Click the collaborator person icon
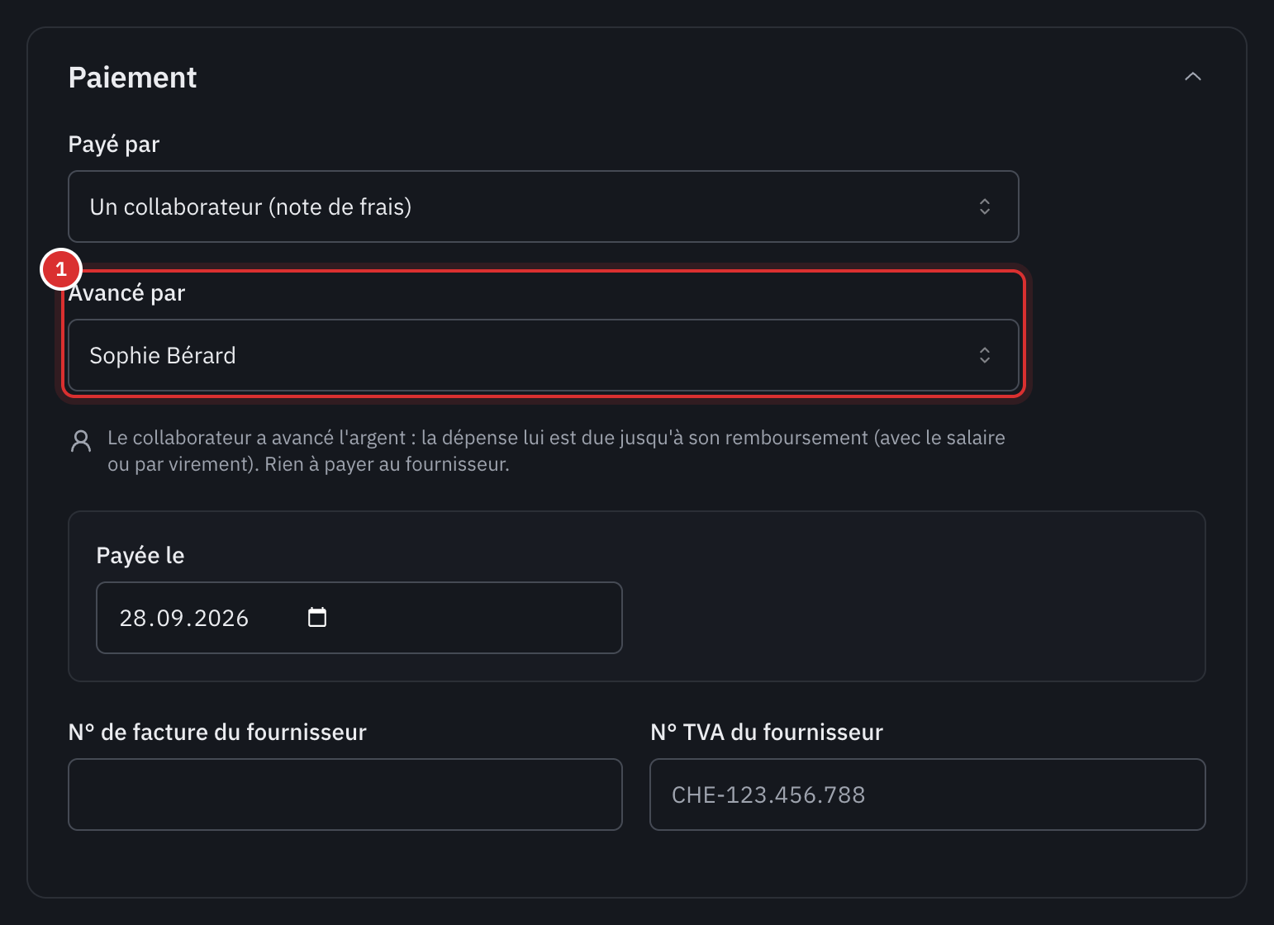Viewport: 1274px width, 925px height. (81, 441)
